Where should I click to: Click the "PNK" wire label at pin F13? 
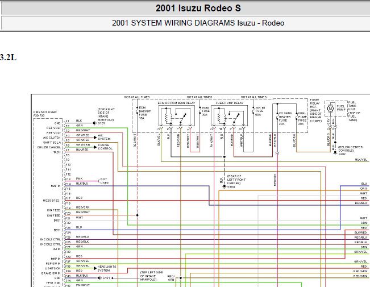pos(80,178)
